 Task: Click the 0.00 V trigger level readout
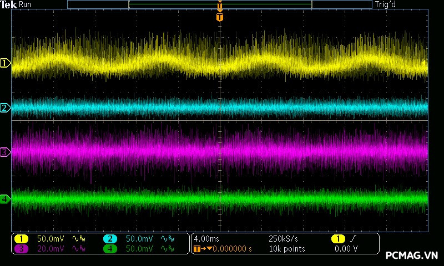click(x=346, y=249)
